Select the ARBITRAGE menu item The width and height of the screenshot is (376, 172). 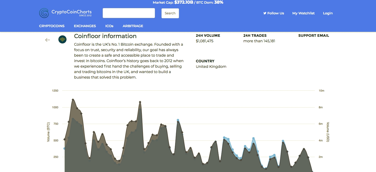133,26
